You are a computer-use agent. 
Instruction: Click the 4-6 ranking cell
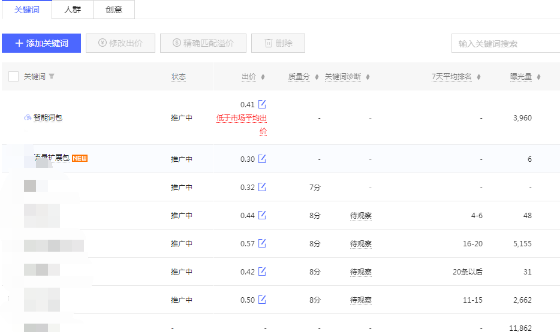click(477, 216)
